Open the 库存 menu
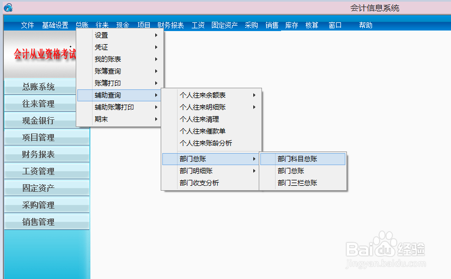This screenshot has width=451, height=279. tap(291, 25)
